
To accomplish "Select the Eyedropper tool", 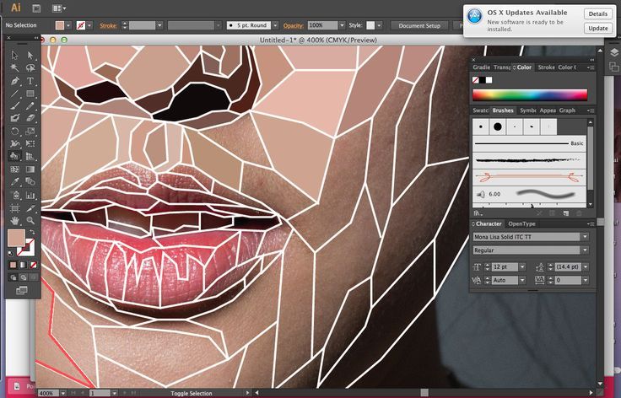I will pyautogui.click(x=15, y=180).
